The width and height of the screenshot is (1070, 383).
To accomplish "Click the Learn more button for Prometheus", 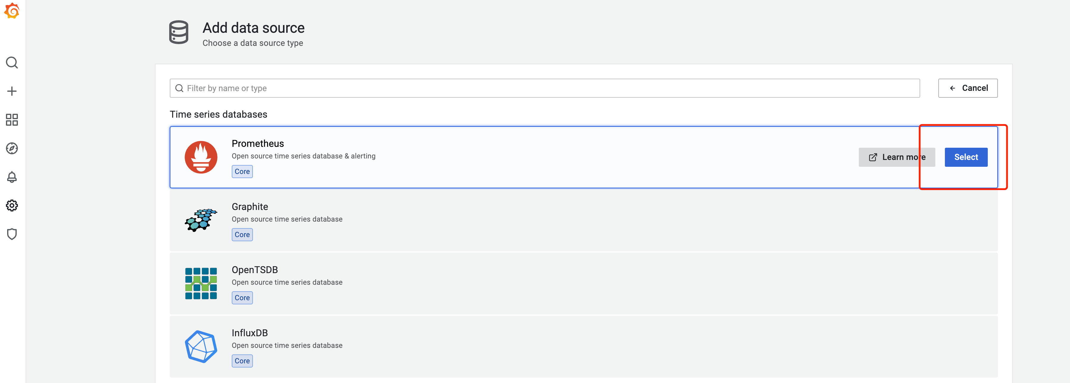I will (x=896, y=158).
